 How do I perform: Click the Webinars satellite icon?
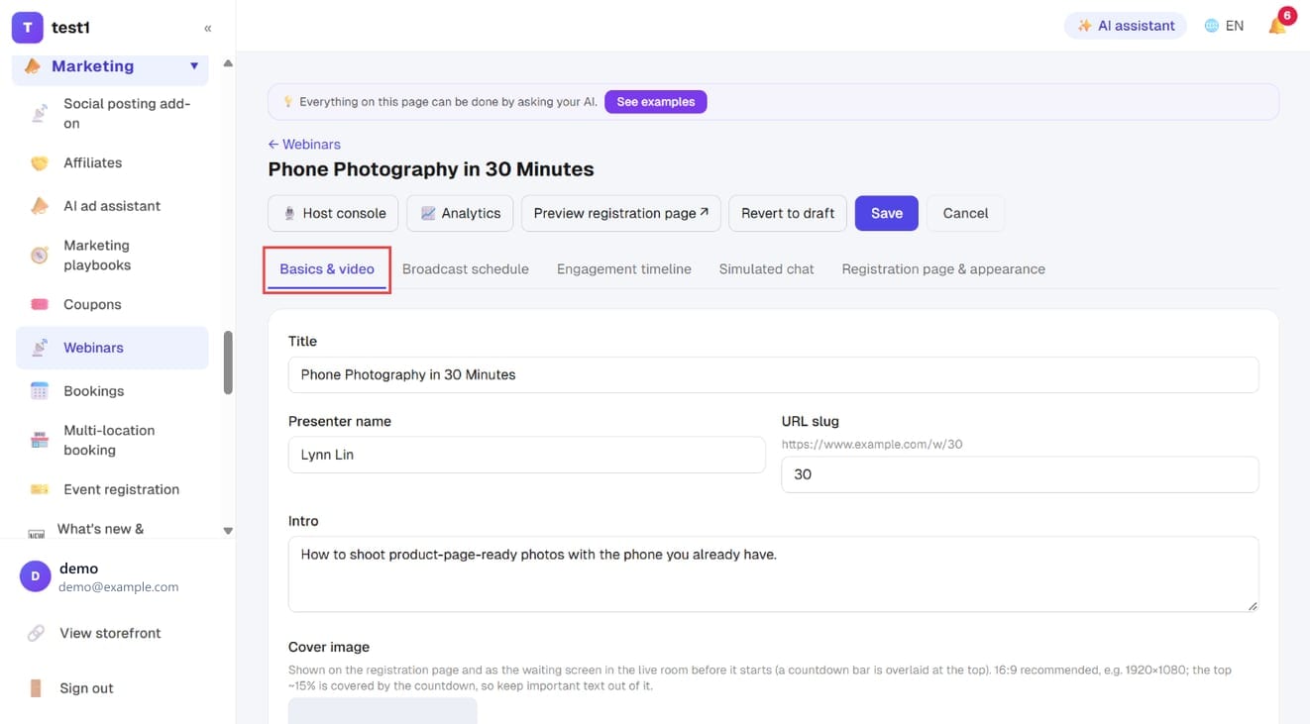pyautogui.click(x=40, y=348)
